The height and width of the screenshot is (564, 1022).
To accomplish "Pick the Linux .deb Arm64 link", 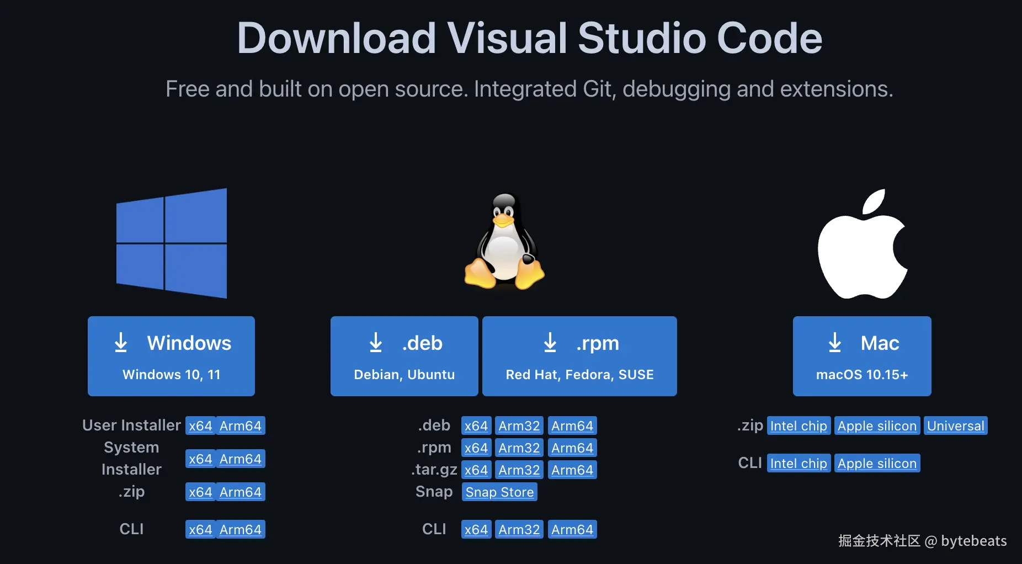I will coord(572,426).
